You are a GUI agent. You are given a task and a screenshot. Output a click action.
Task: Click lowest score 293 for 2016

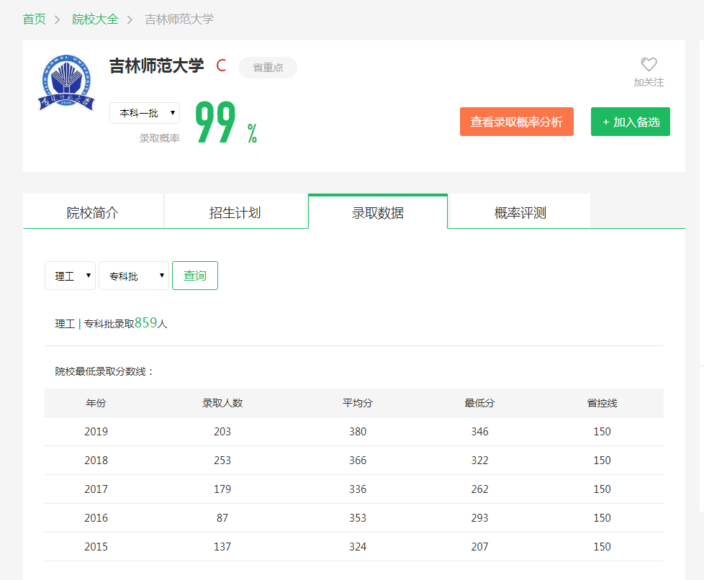click(x=479, y=517)
